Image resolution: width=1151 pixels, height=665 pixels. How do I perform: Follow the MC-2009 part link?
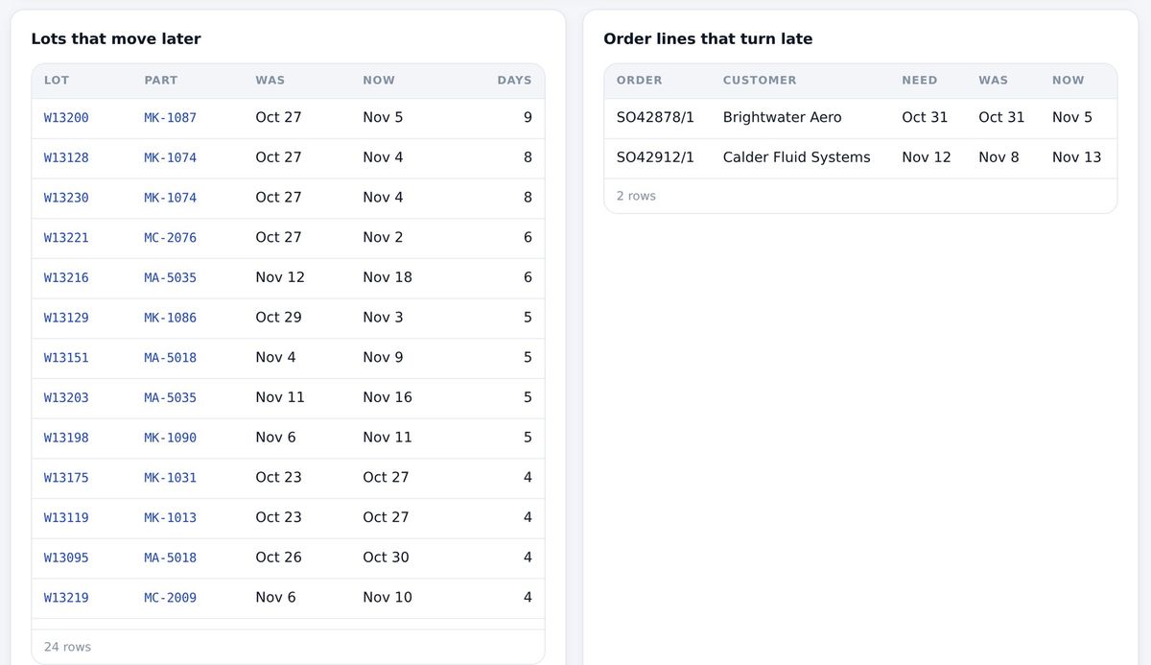click(170, 598)
